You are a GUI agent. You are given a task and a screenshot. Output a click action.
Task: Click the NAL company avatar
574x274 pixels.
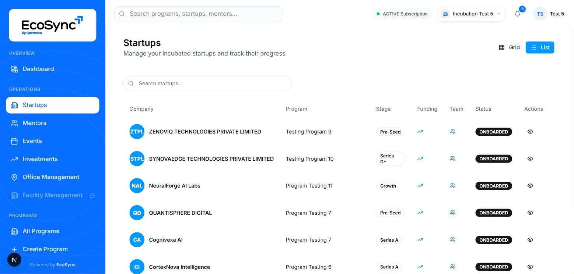137,186
